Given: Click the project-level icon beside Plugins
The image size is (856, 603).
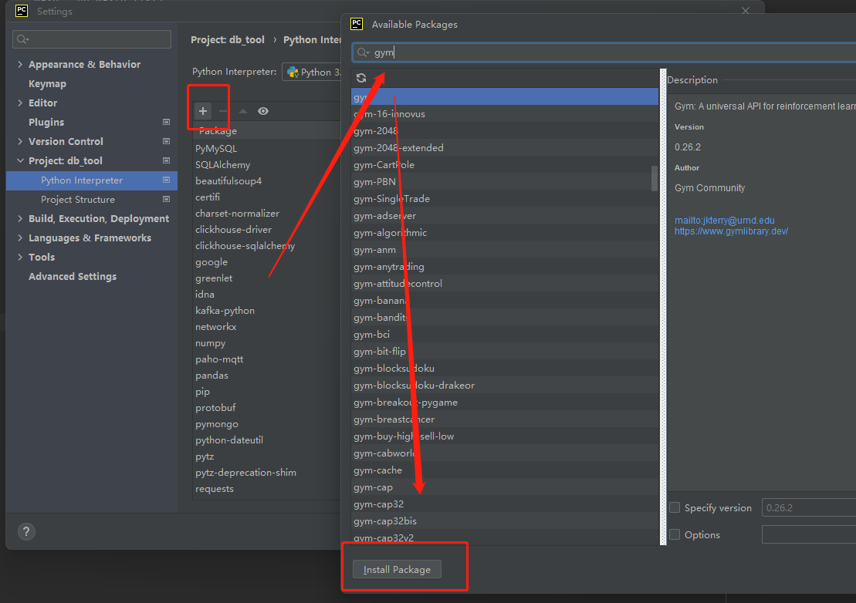Looking at the screenshot, I should coord(167,122).
